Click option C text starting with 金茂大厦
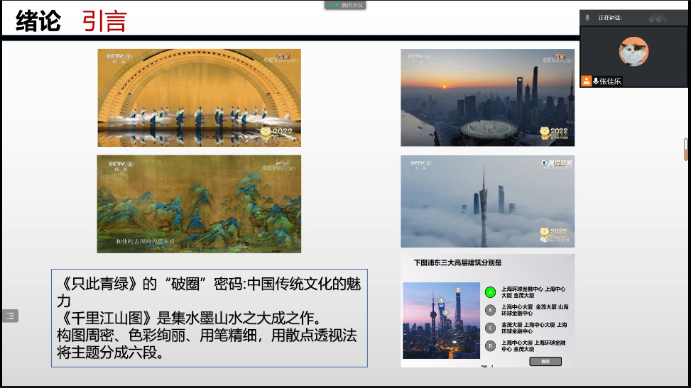This screenshot has width=691, height=388. pos(534,328)
